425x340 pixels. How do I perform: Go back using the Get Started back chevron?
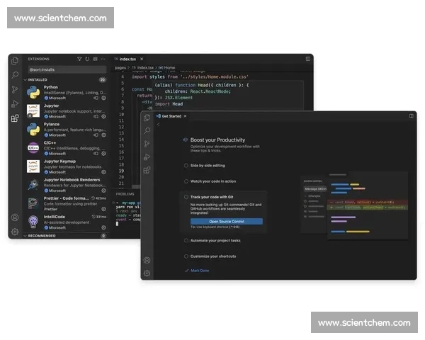pyautogui.click(x=158, y=124)
